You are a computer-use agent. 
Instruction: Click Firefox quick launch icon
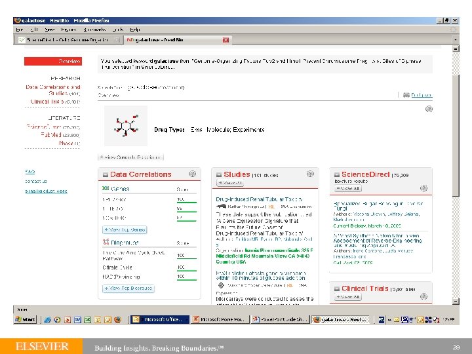coord(118,320)
